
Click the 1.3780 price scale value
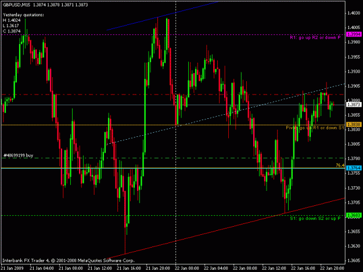coord(354,159)
